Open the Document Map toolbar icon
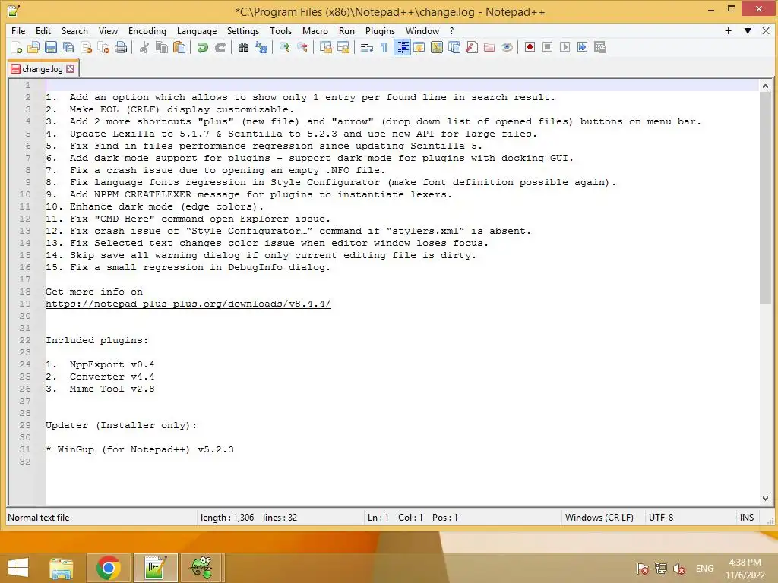 coord(437,47)
